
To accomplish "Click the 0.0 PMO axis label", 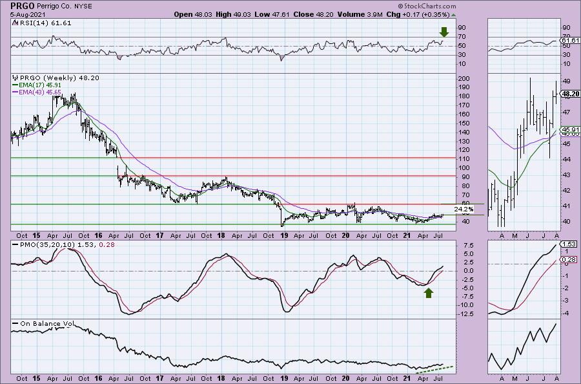I will pos(469,271).
